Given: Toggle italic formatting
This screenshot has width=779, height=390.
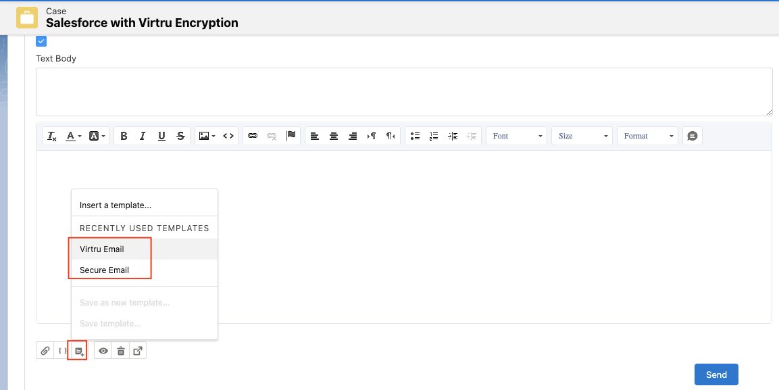Looking at the screenshot, I should click(143, 136).
